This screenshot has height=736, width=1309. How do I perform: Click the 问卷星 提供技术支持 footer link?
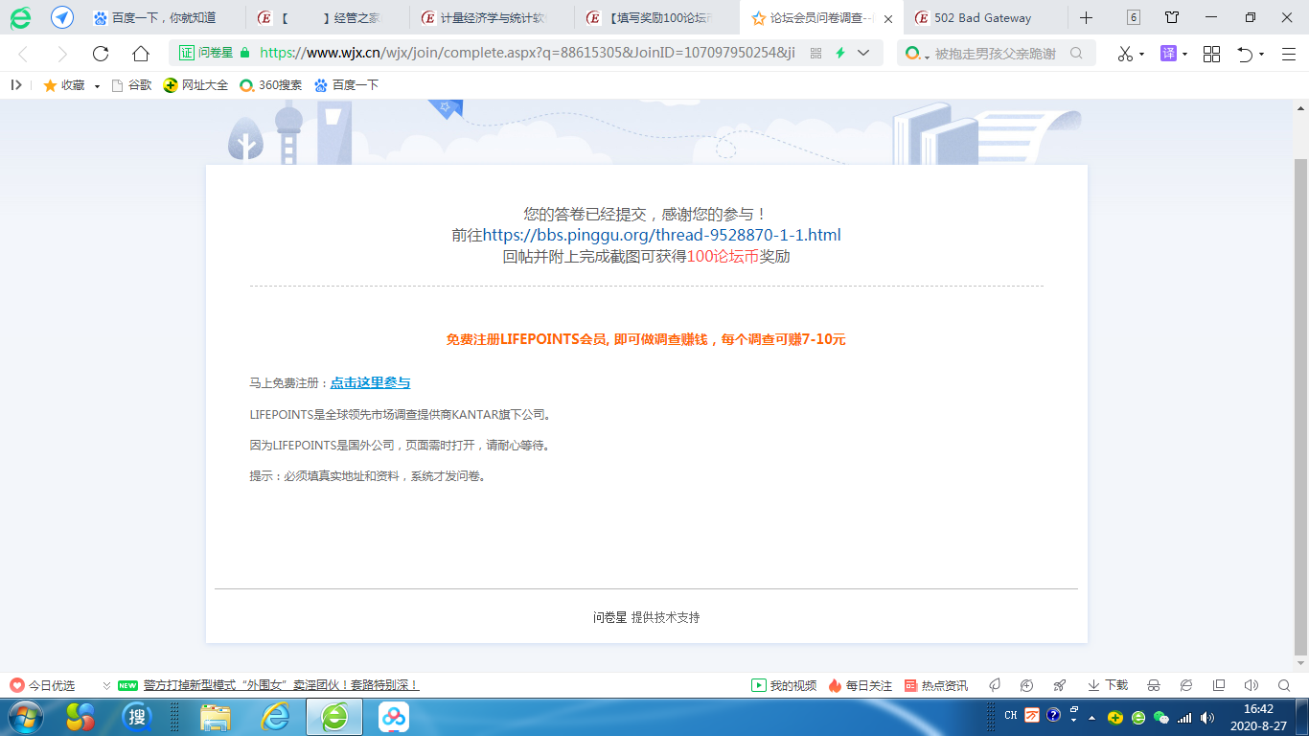(647, 618)
